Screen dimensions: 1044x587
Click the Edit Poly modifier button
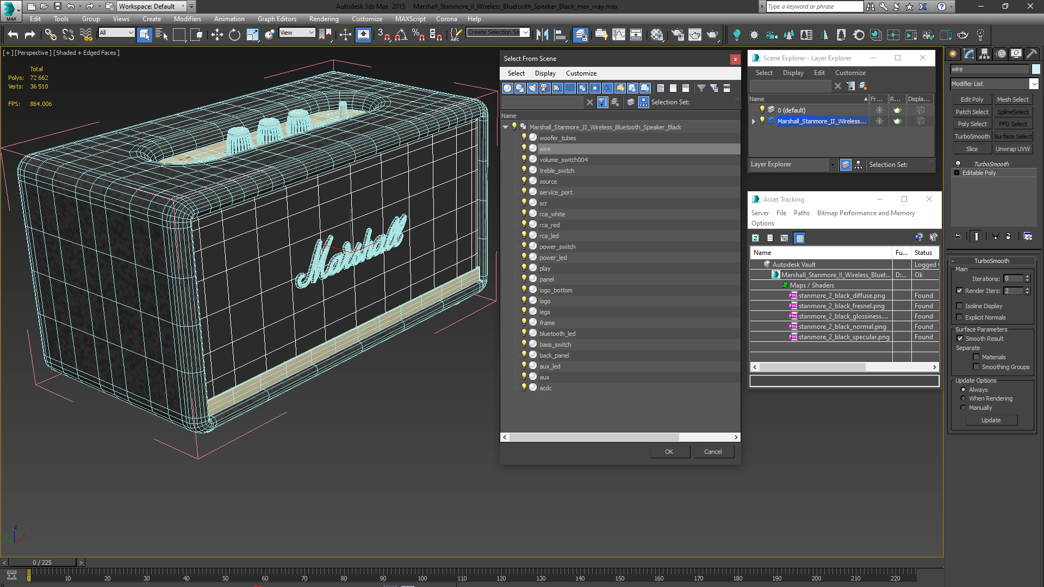(972, 99)
